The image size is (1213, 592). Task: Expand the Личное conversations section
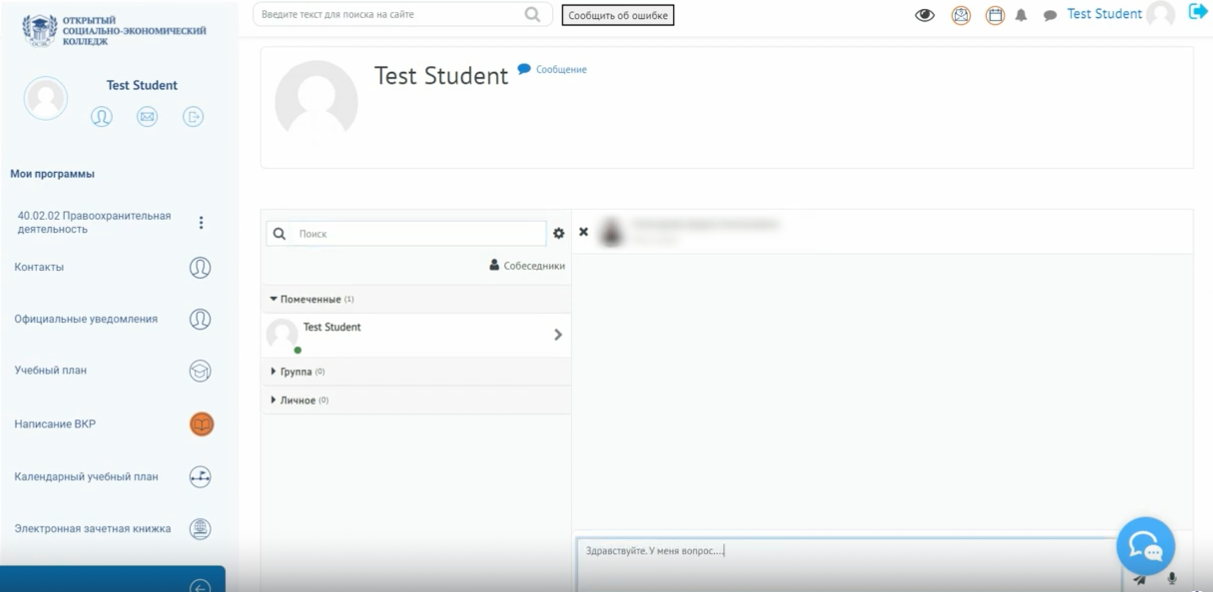click(298, 400)
